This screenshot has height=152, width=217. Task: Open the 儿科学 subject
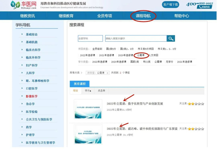[x=30, y=73]
